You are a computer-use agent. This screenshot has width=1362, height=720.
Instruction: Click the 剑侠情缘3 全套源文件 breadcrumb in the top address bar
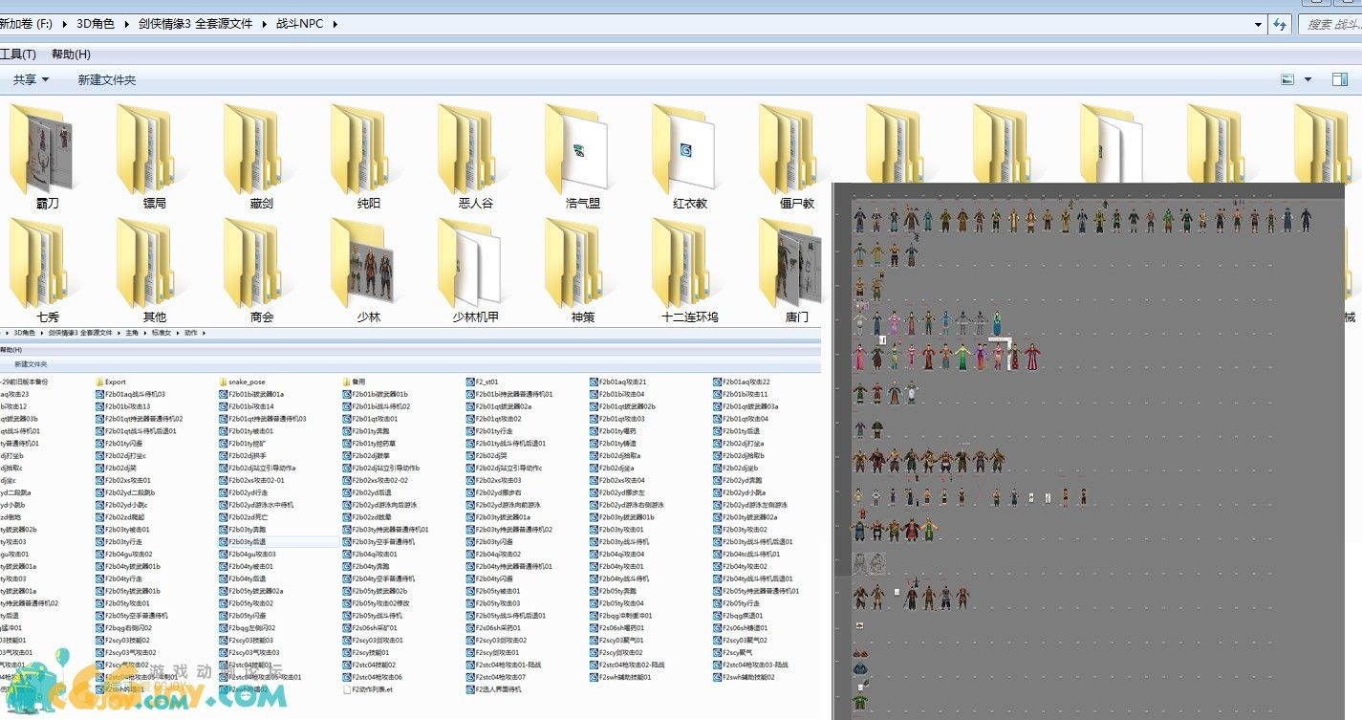coord(198,23)
